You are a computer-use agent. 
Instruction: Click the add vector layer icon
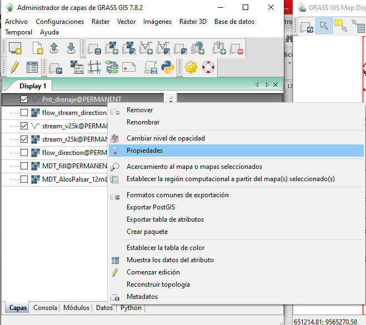[x=147, y=48]
